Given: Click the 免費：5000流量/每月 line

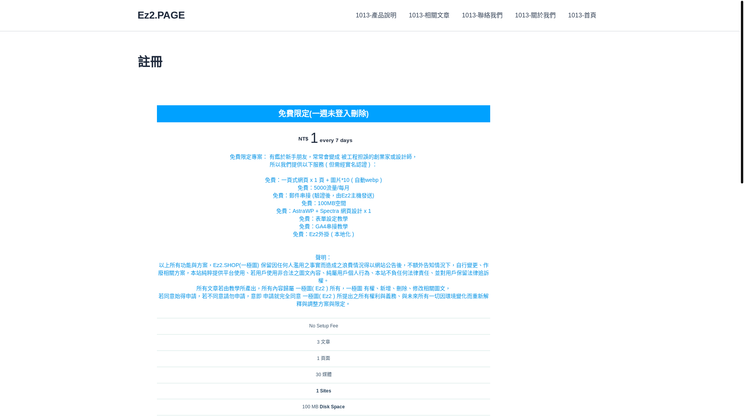Looking at the screenshot, I should pyautogui.click(x=324, y=188).
